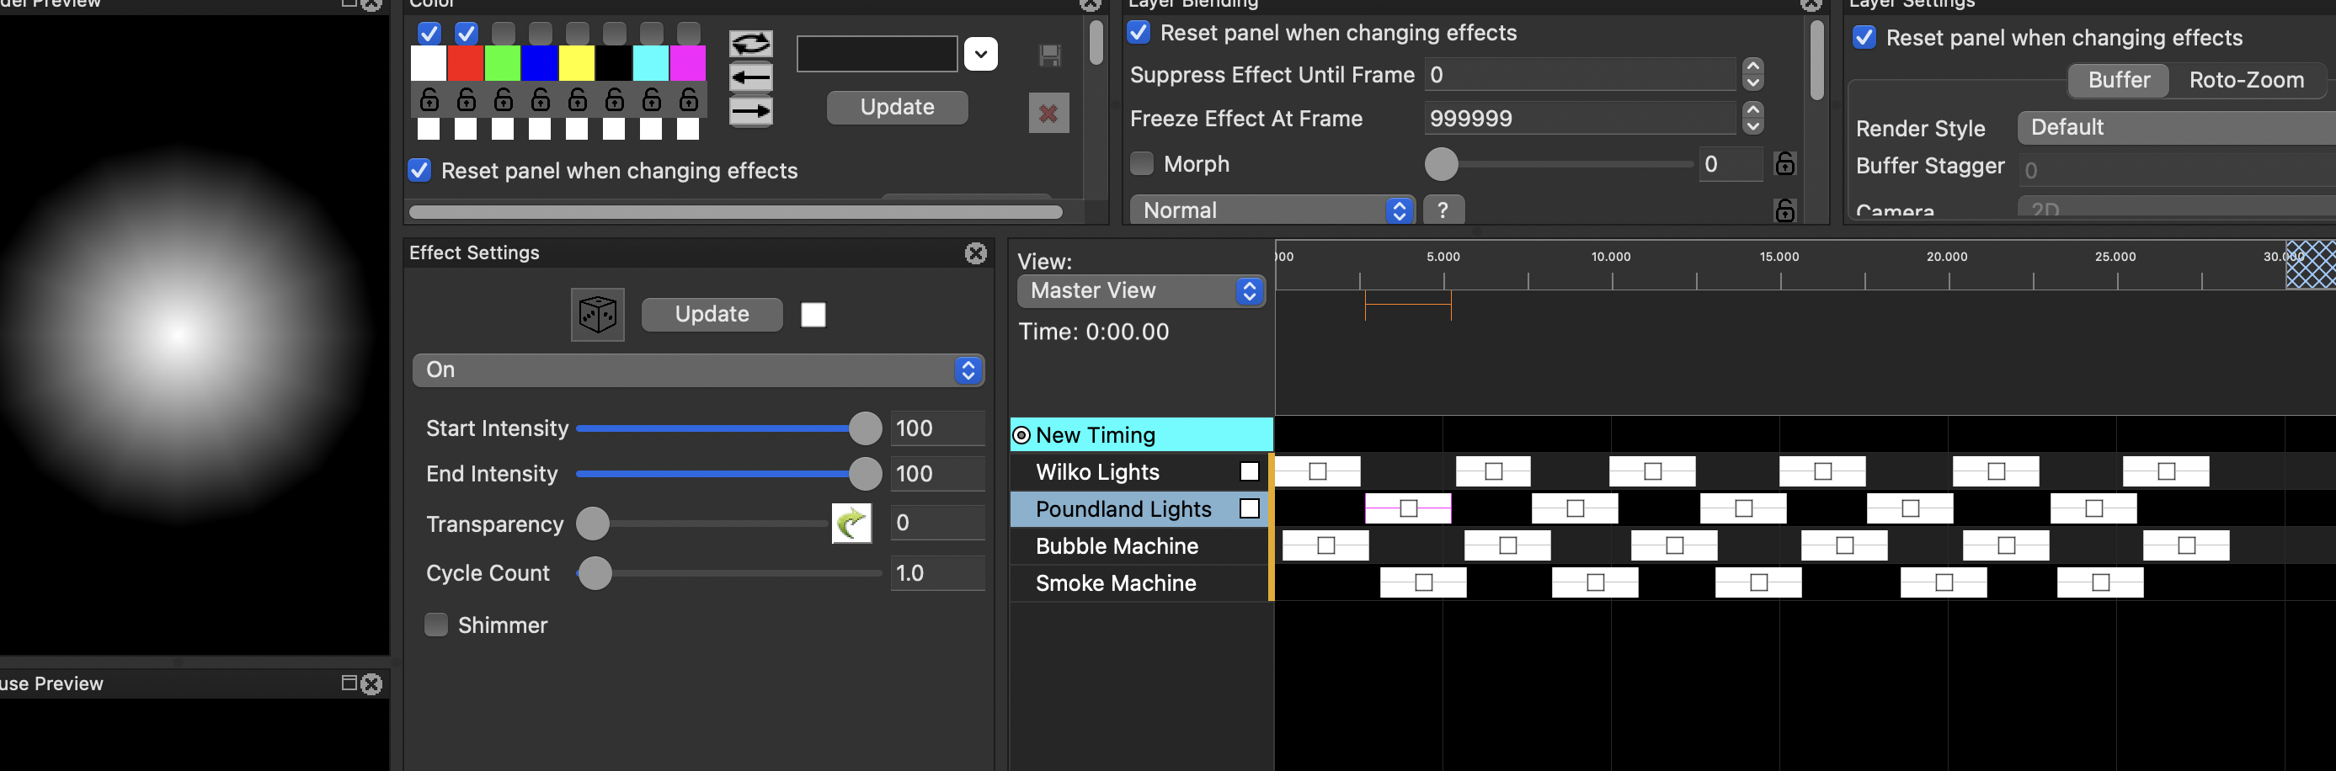Screen dimensions: 2336x771
Task: Open the Render Style Default dropdown
Action: (x=2176, y=128)
